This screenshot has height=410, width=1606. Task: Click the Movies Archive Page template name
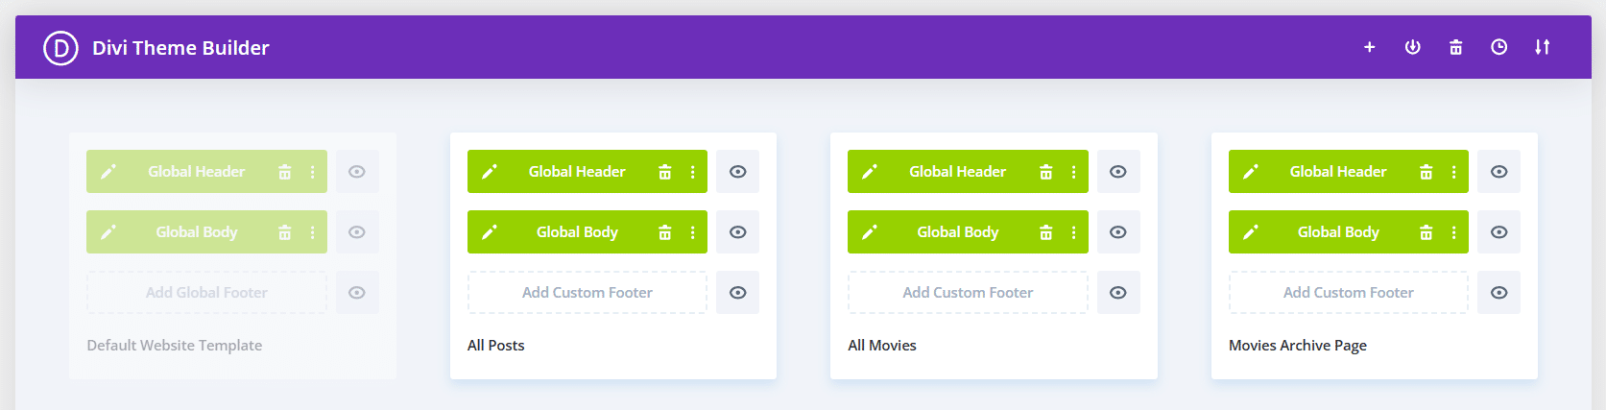point(1298,346)
